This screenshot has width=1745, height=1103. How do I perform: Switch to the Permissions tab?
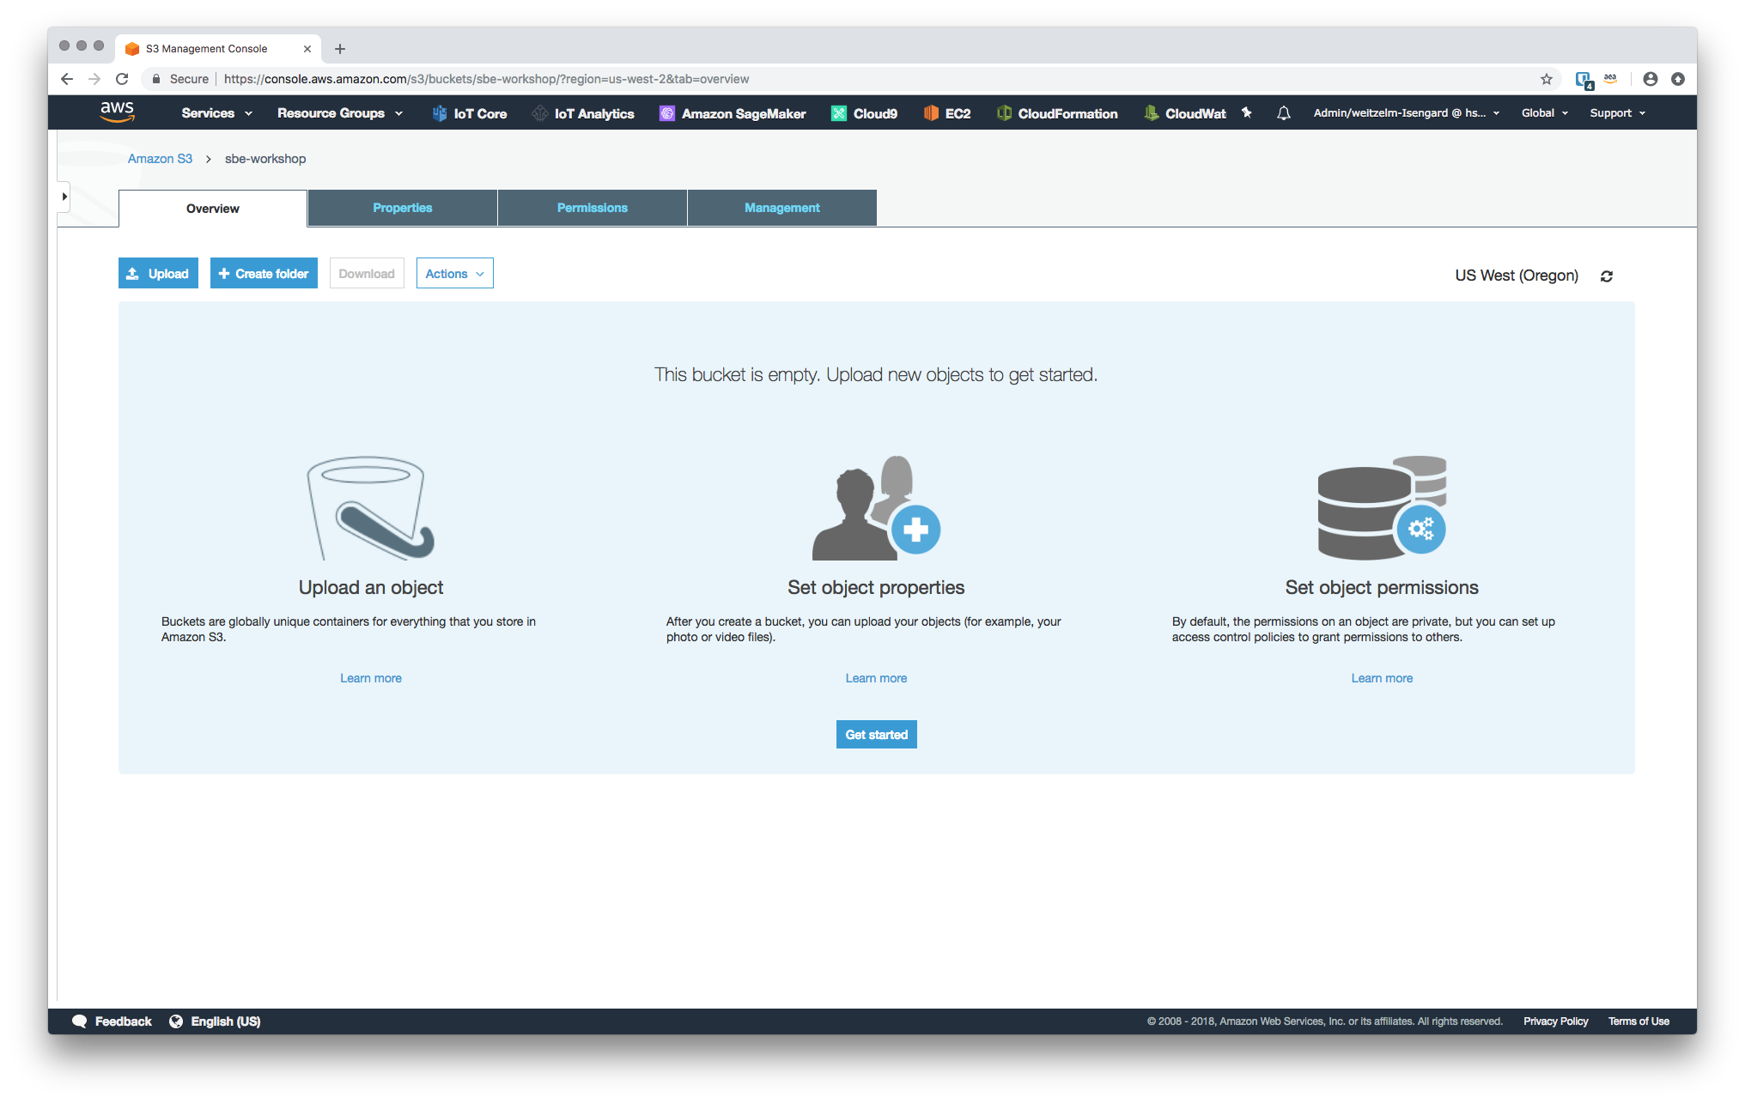(593, 208)
